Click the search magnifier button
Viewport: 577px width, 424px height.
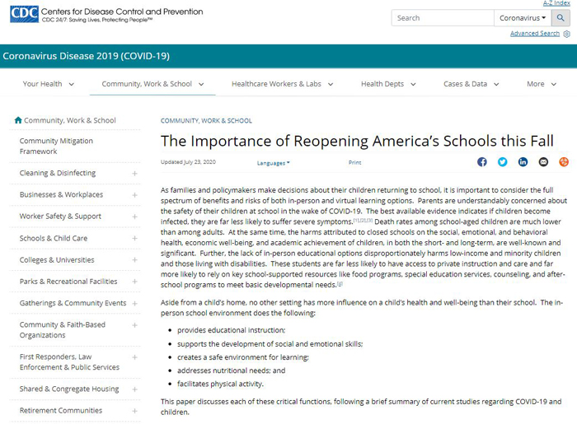click(x=561, y=18)
